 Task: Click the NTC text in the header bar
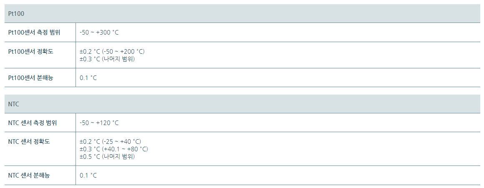[14, 104]
